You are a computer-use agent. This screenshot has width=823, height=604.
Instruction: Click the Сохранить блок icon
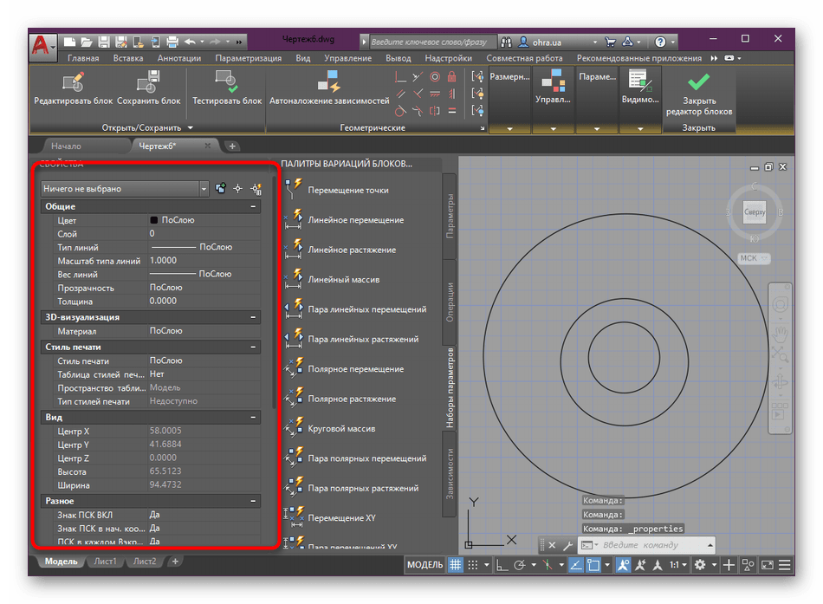click(148, 83)
